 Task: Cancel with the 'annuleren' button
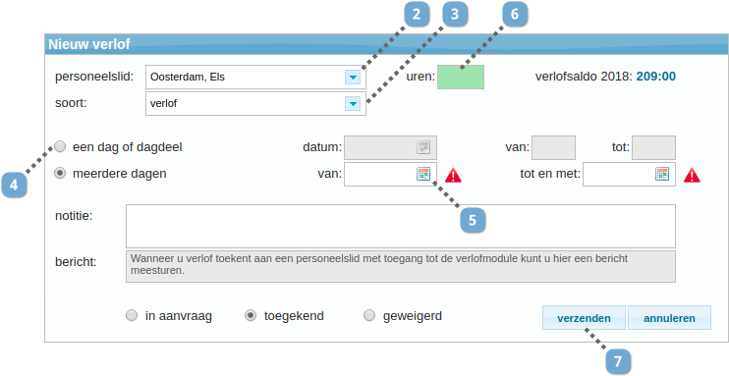pyautogui.click(x=669, y=318)
